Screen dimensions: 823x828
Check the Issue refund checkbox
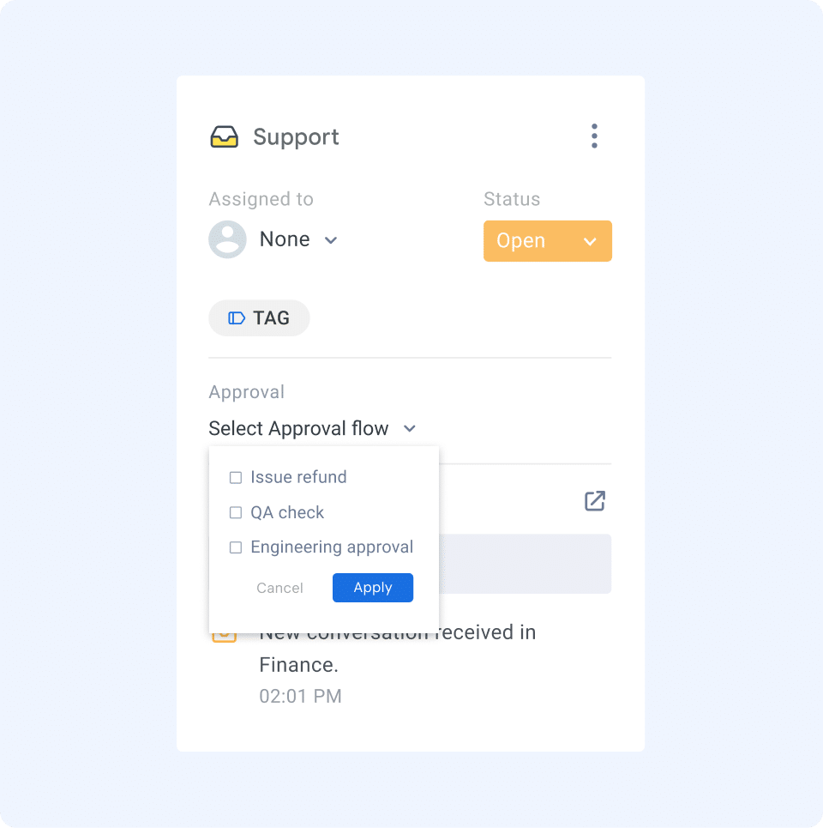tap(236, 477)
